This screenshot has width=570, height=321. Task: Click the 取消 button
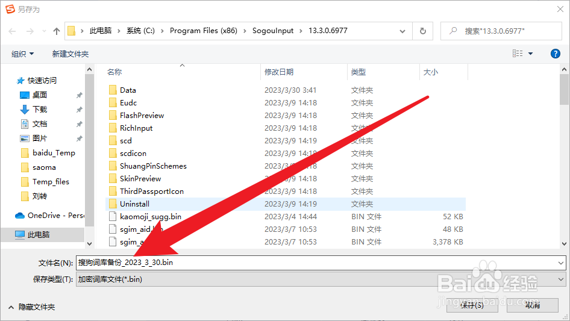coord(532,305)
